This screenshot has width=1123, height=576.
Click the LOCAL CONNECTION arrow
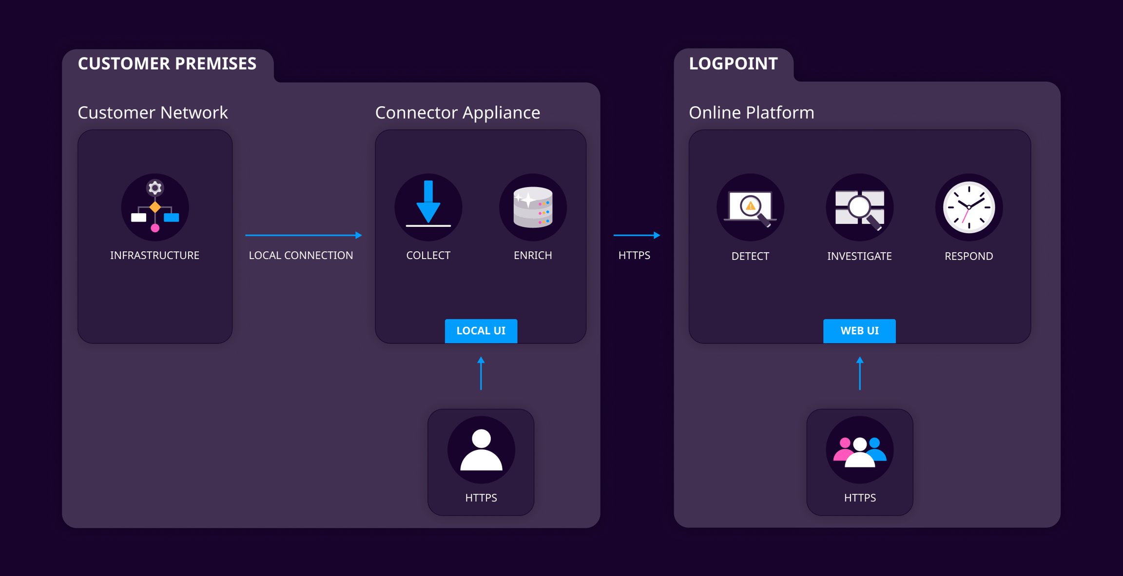coord(303,235)
